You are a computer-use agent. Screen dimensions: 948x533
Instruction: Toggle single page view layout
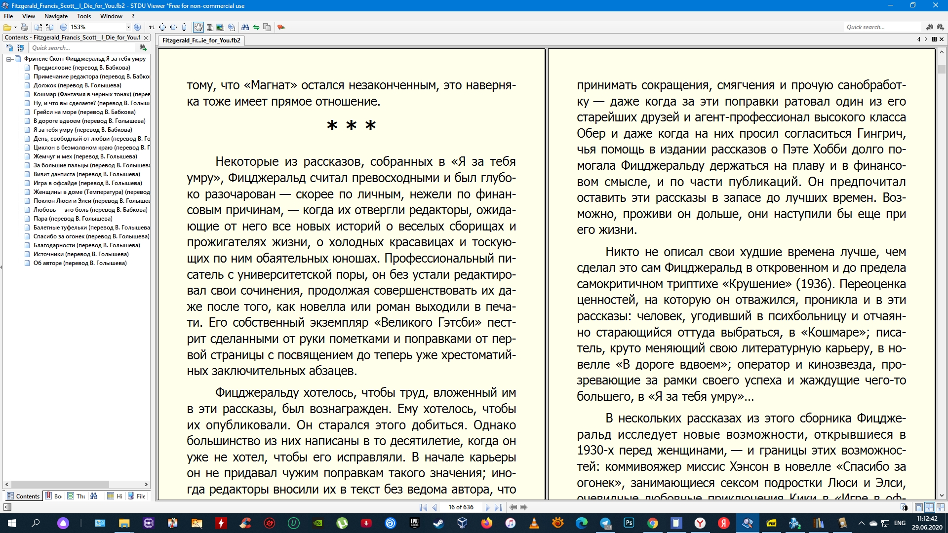coord(918,507)
